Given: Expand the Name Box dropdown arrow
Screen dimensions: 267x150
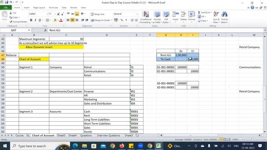Looking at the screenshot, I should pyautogui.click(x=29, y=30).
